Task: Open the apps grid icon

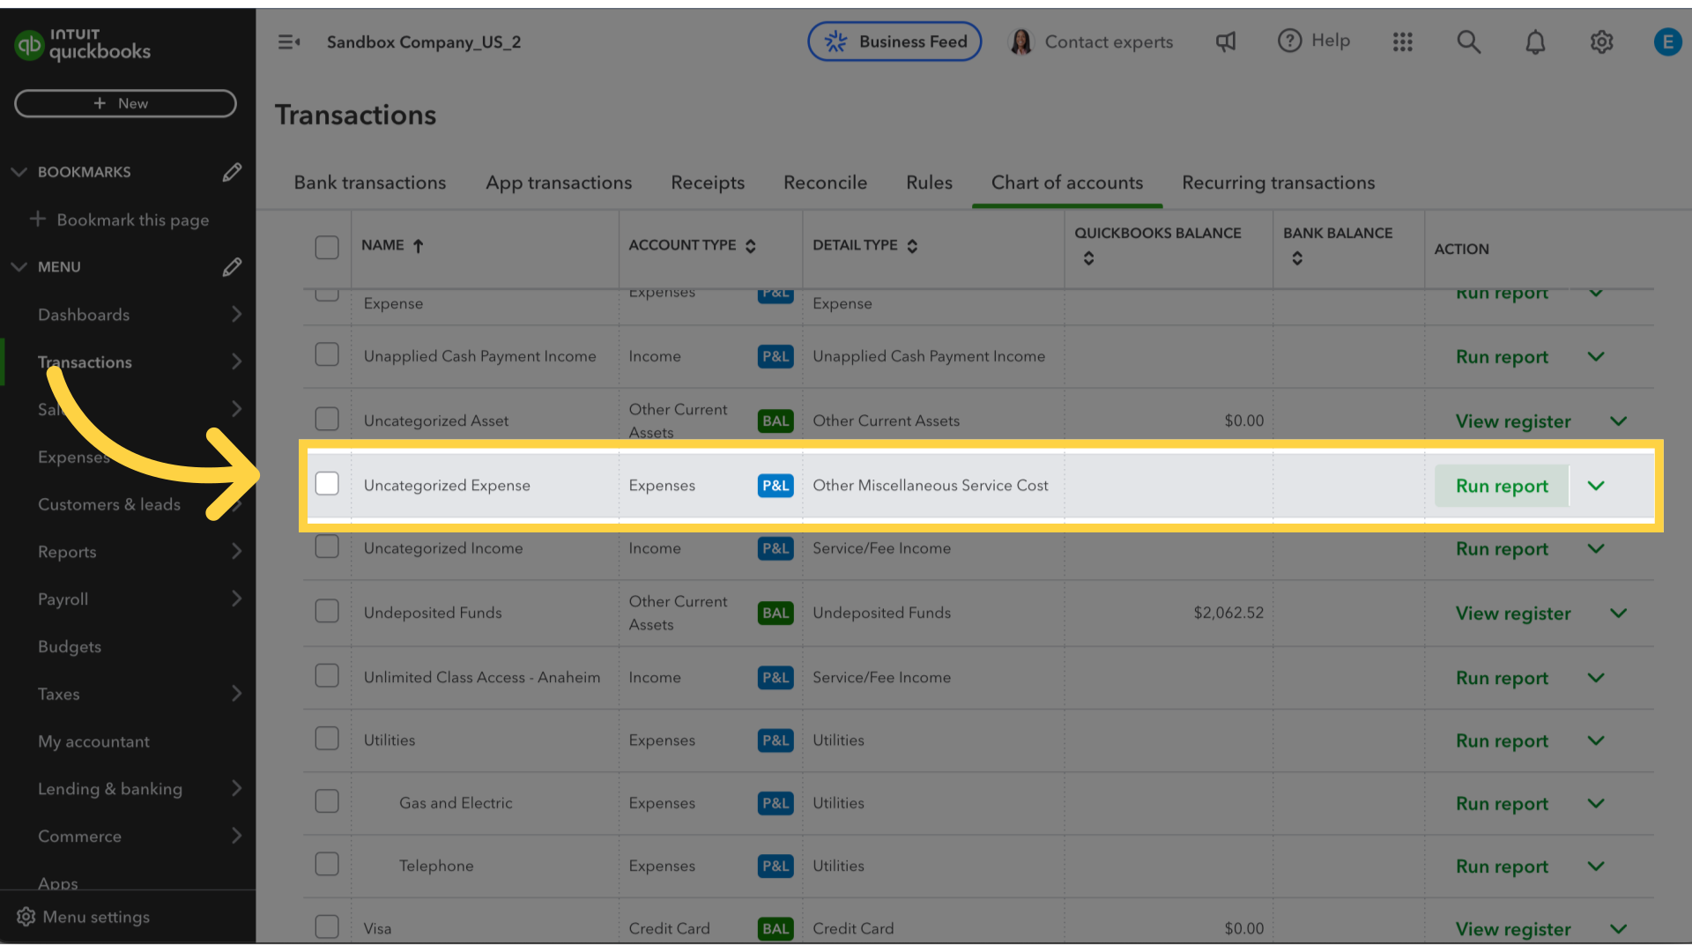Action: pyautogui.click(x=1403, y=41)
